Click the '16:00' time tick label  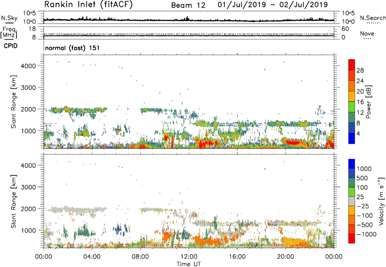tap(237, 257)
